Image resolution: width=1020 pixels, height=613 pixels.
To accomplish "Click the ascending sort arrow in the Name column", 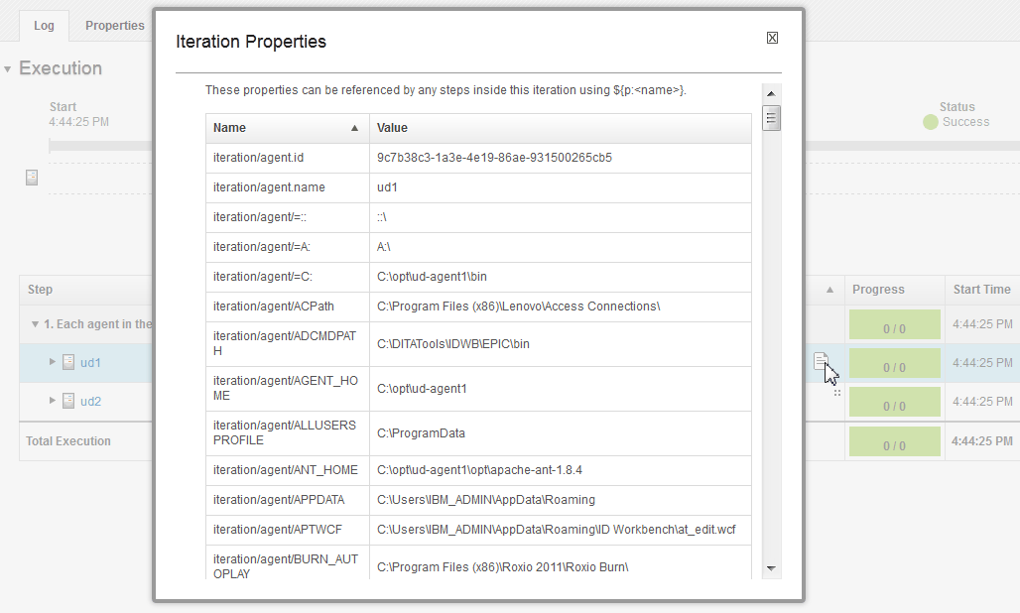I will pos(354,127).
